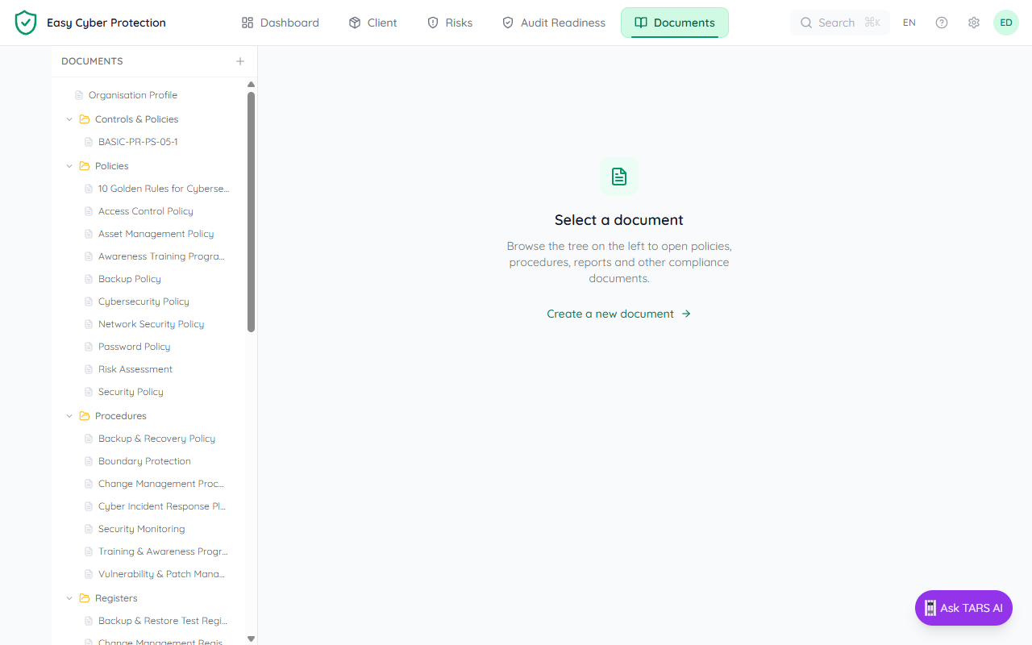Click file icon beside Security Monitoring
The width and height of the screenshot is (1032, 645).
[89, 529]
